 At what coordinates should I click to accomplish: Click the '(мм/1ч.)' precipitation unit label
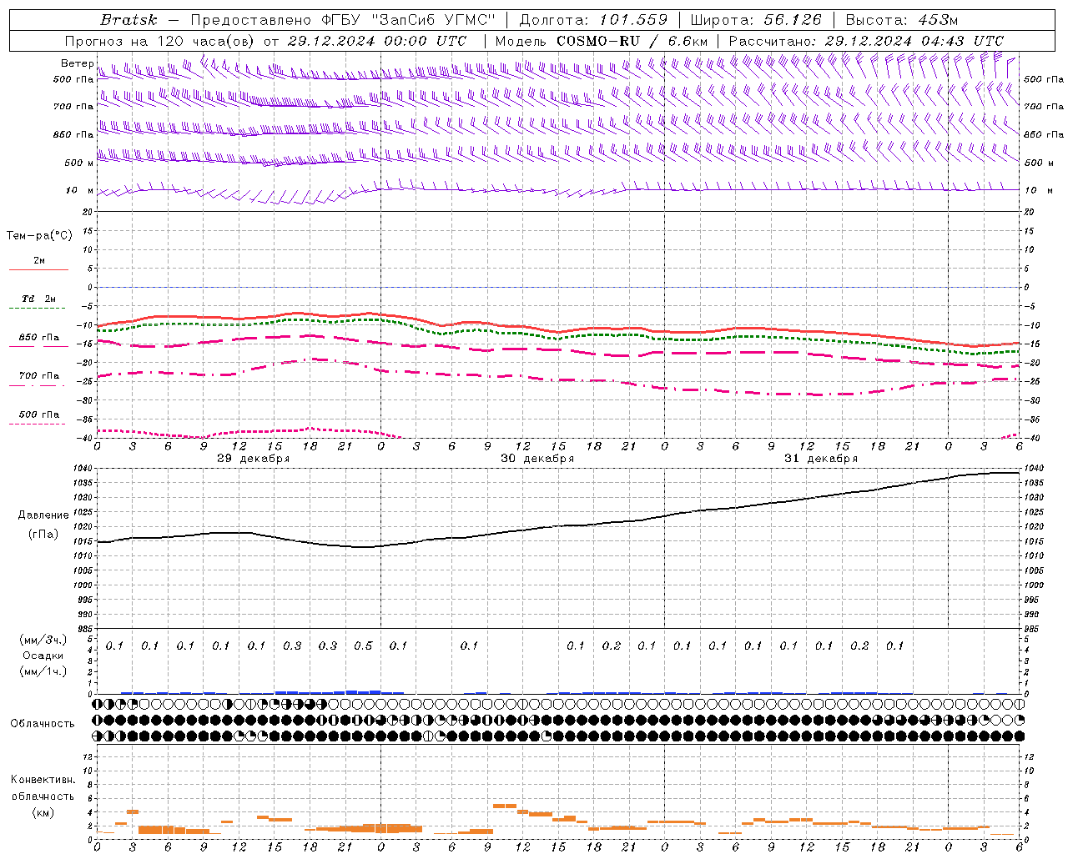click(x=43, y=671)
